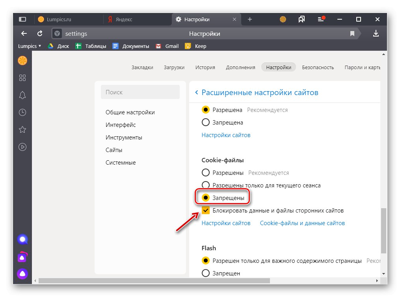Open notifications via the bell icon in sidebar
The image size is (400, 297).
click(22, 95)
